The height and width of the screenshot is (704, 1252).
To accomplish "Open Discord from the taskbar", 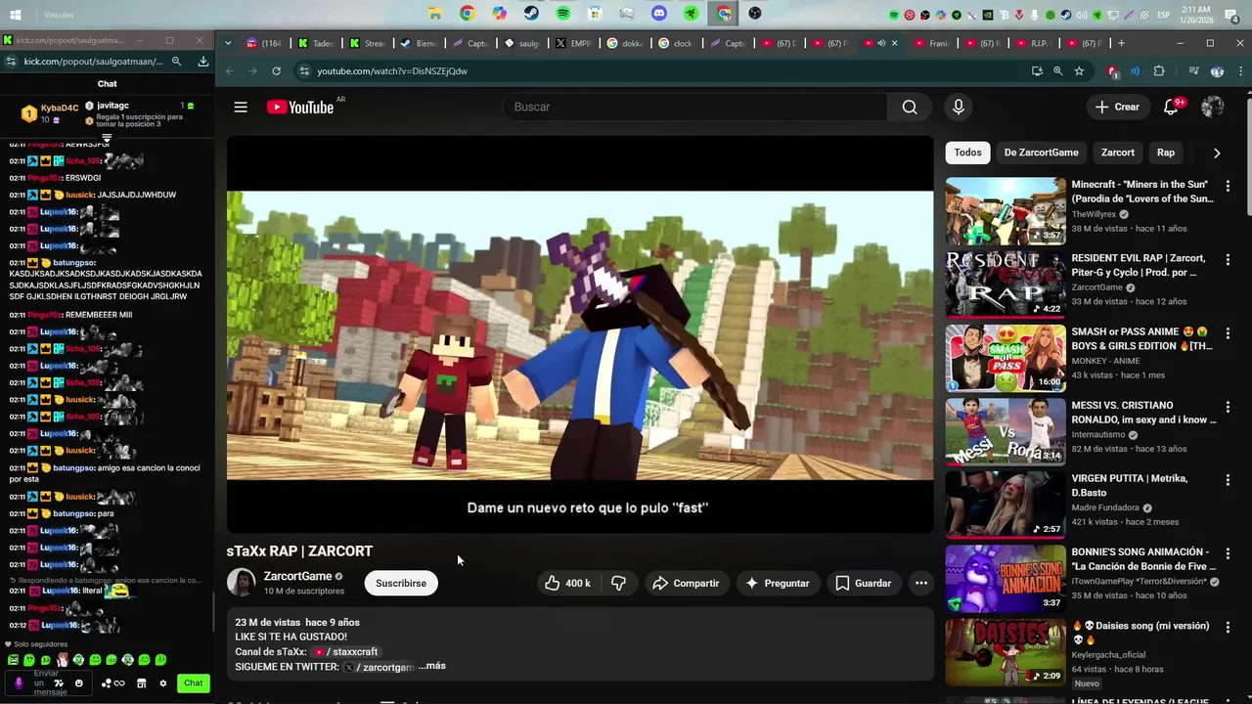I will [x=659, y=14].
